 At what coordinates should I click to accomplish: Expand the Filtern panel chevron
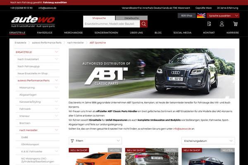point(118,141)
